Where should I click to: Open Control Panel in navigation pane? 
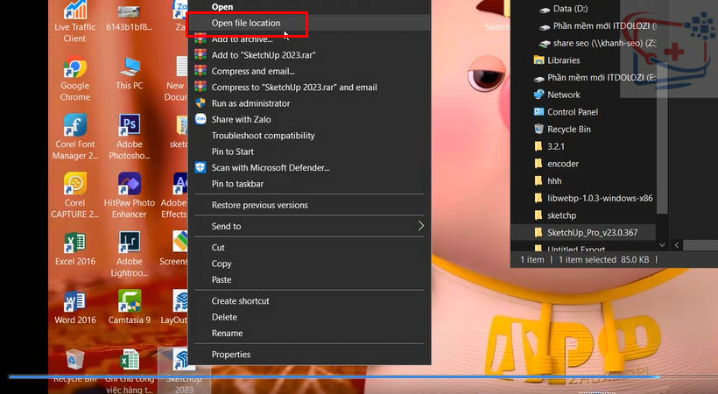(572, 112)
